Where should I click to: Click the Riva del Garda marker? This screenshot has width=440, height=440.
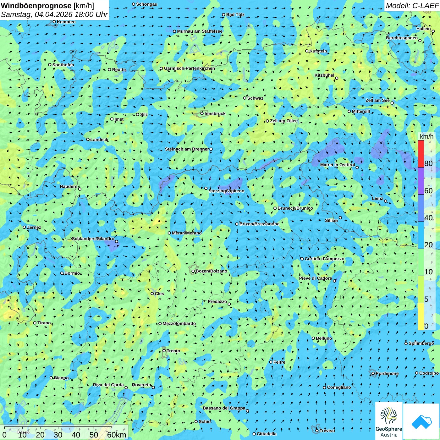(126, 388)
